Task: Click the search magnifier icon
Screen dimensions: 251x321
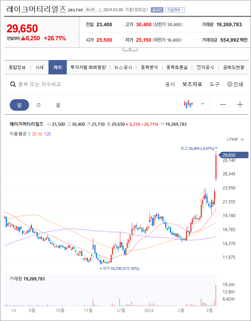Action: click(13, 84)
